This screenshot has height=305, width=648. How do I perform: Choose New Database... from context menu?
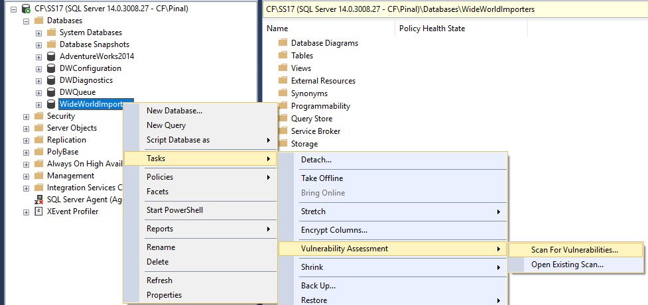click(x=200, y=111)
